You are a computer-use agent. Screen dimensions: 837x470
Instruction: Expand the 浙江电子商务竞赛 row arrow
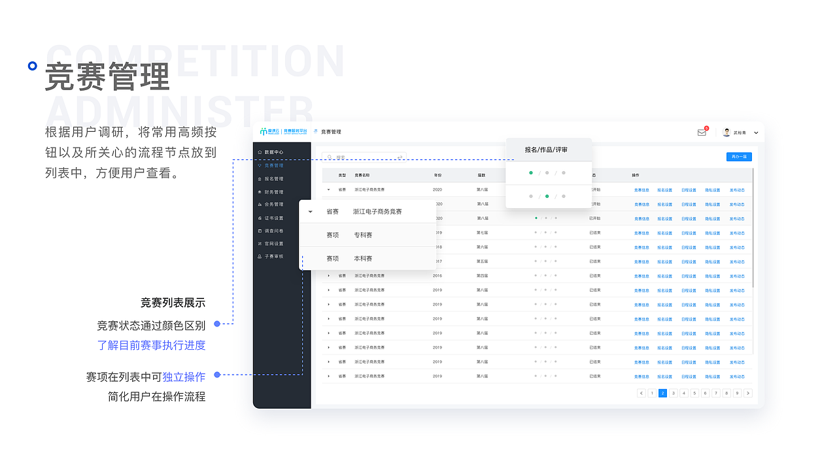point(329,189)
